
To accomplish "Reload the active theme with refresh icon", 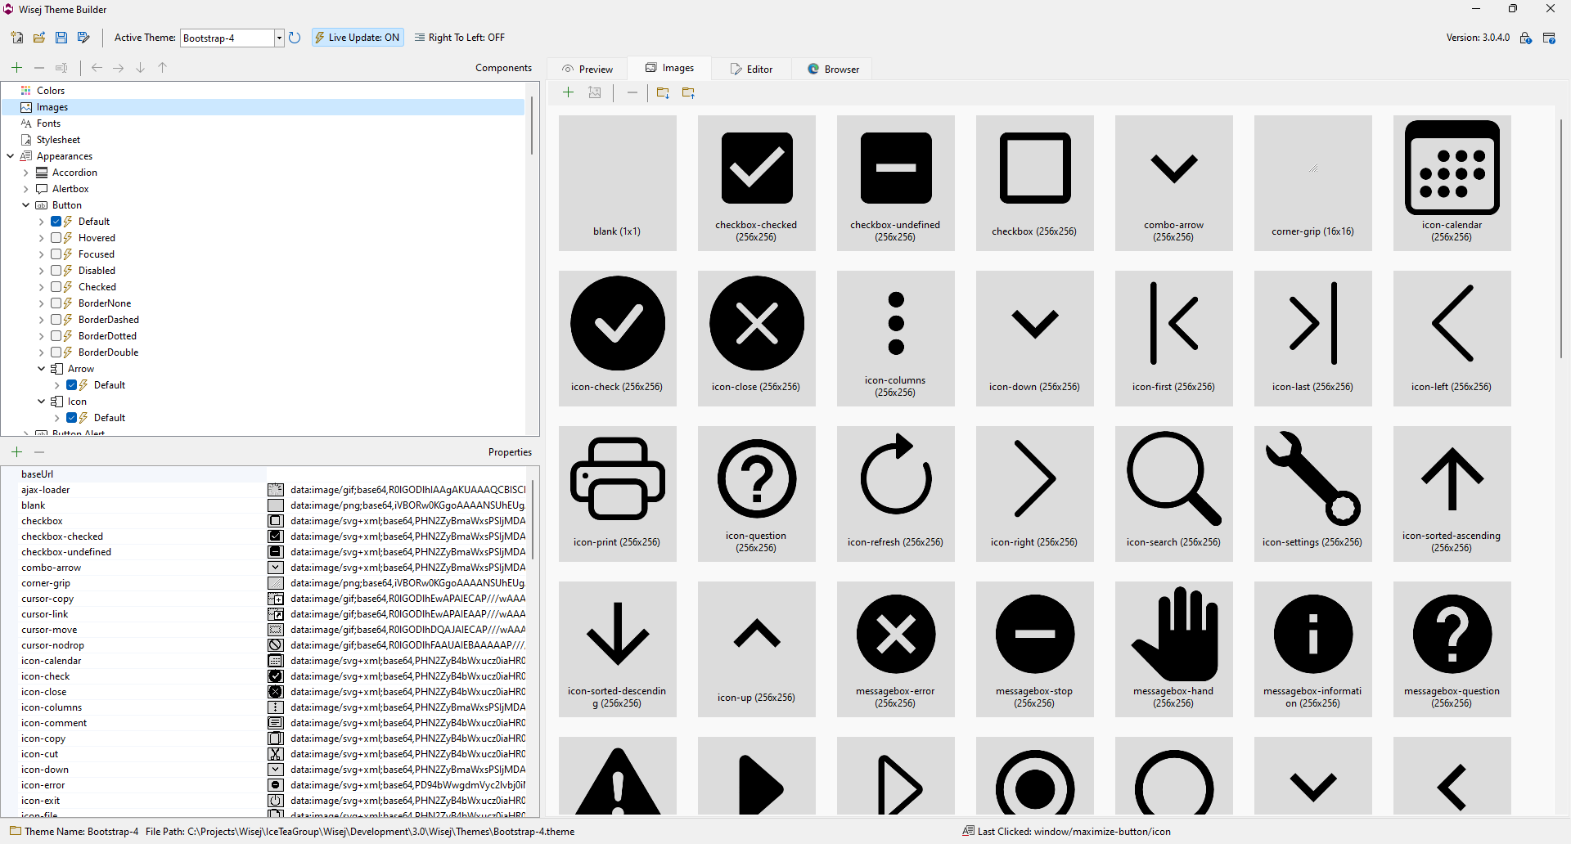I will (x=295, y=38).
